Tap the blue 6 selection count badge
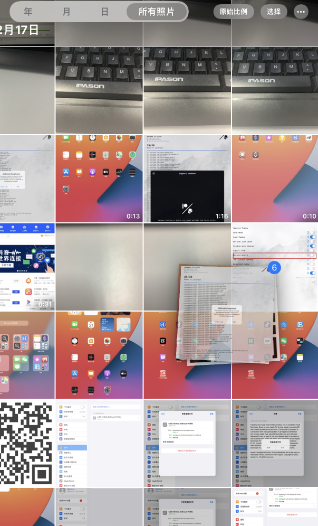The width and height of the screenshot is (318, 526). [274, 268]
